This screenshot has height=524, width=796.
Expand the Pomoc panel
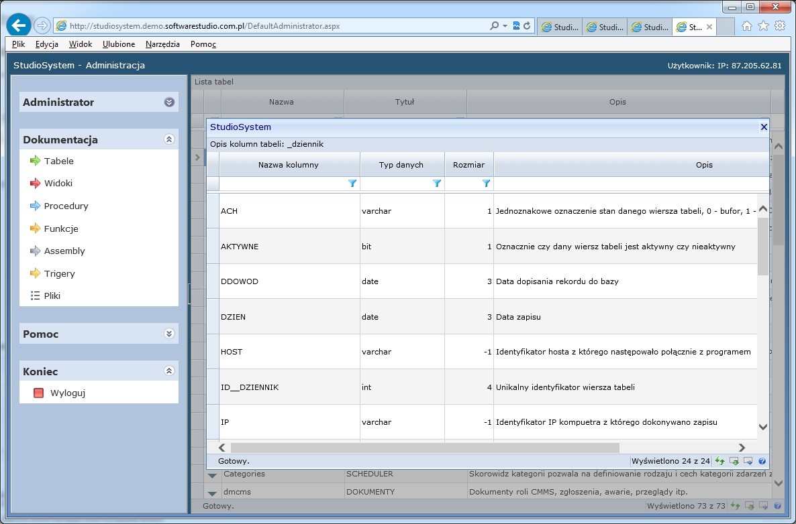pyautogui.click(x=170, y=334)
